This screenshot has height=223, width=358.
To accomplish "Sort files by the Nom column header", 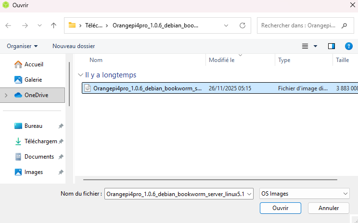I will [96, 60].
